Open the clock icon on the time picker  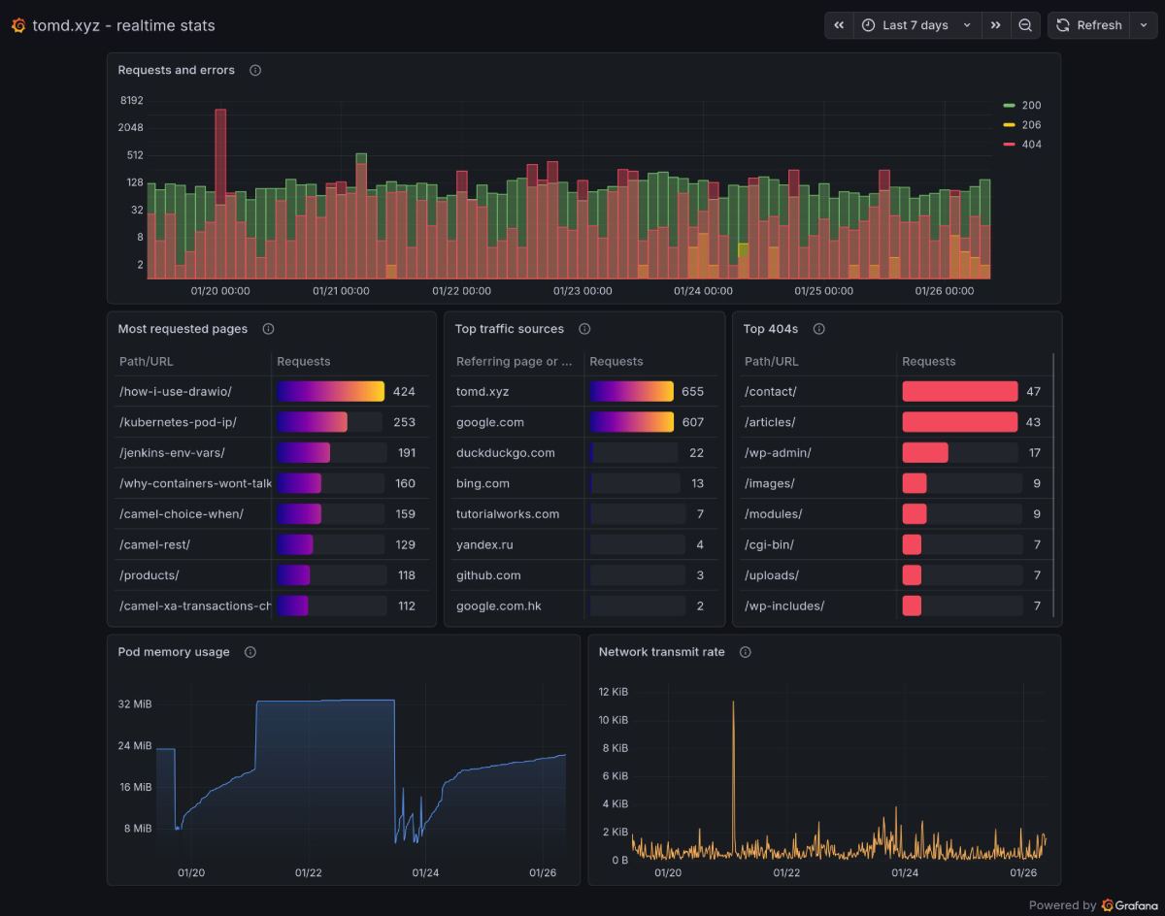[868, 25]
